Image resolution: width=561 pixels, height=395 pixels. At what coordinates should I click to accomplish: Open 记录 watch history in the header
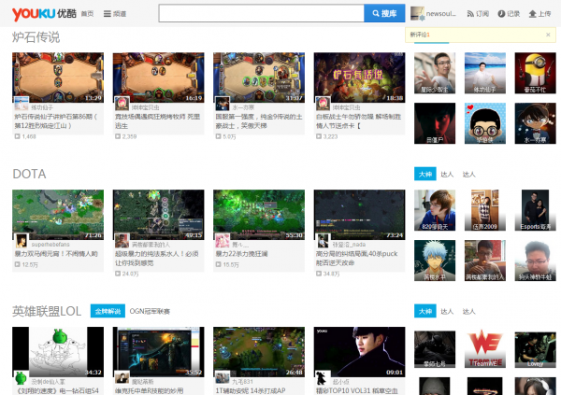click(x=509, y=14)
